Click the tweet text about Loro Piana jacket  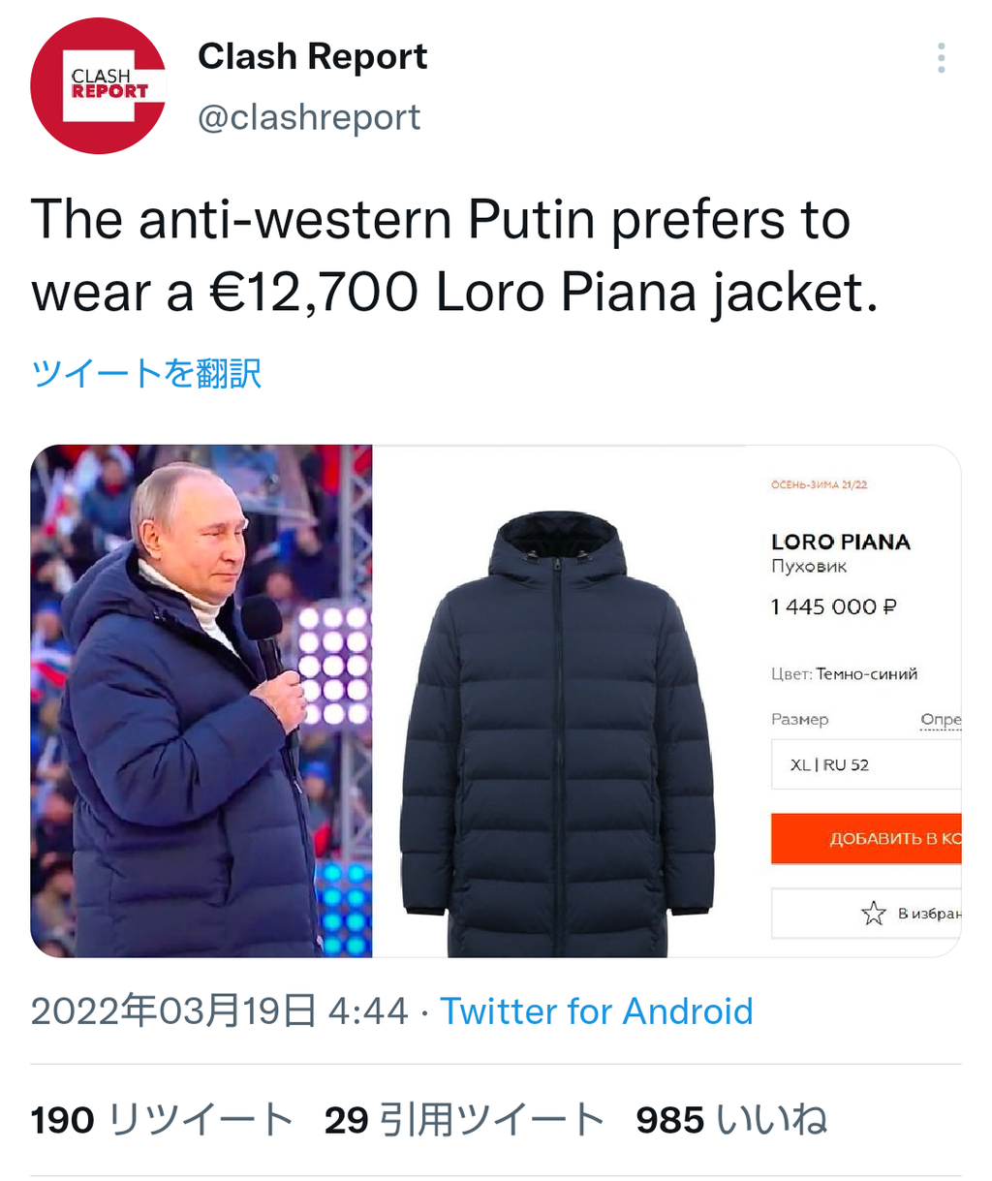[x=455, y=256]
